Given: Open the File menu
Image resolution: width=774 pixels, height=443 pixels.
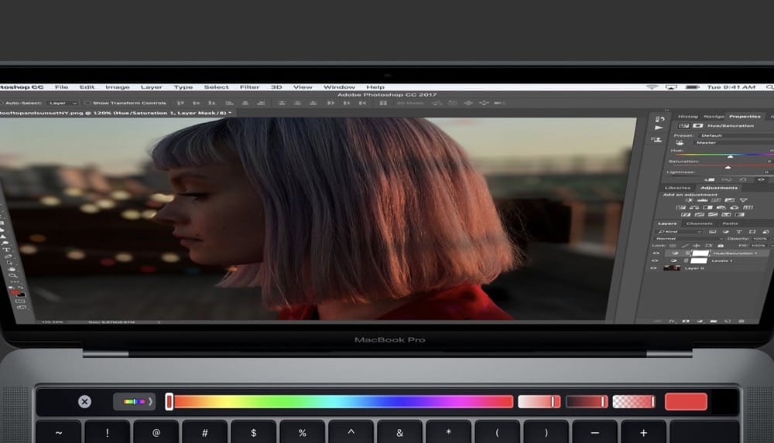Looking at the screenshot, I should (62, 87).
